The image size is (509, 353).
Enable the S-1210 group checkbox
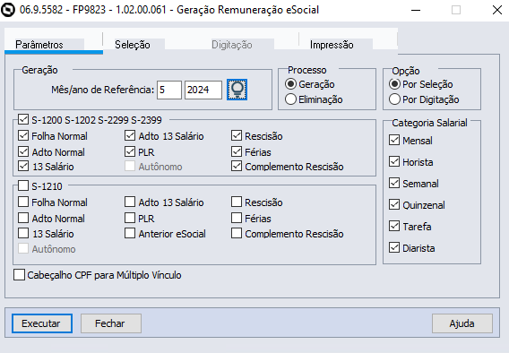[x=23, y=185]
